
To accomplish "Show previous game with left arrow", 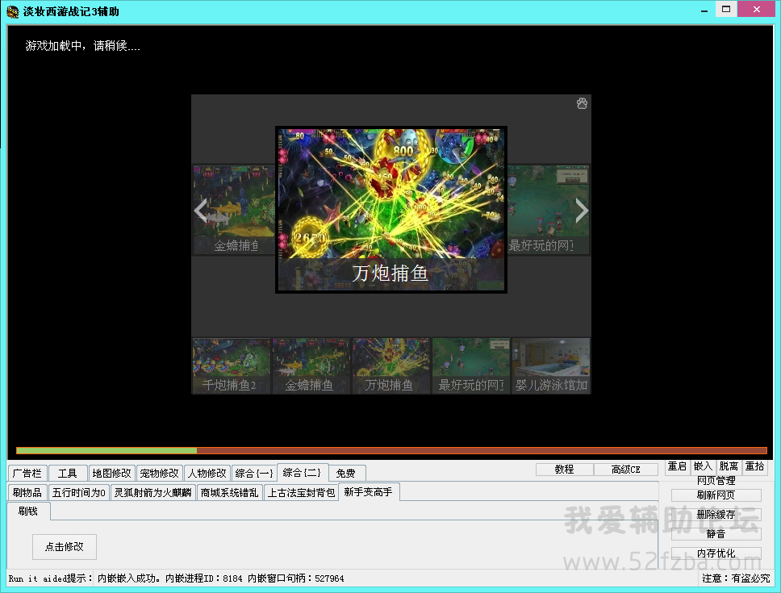I will click(201, 210).
